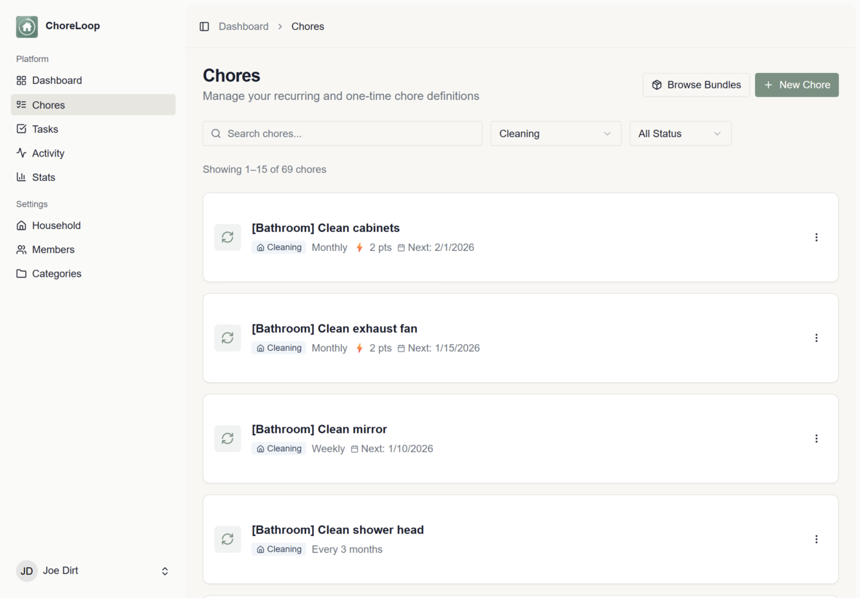Click the Joe Dirt user name
This screenshot has height=598, width=860.
[60, 570]
